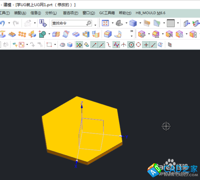Open the rendering style dropdown beside the blue cube
The width and height of the screenshot is (200, 180).
(140, 23)
